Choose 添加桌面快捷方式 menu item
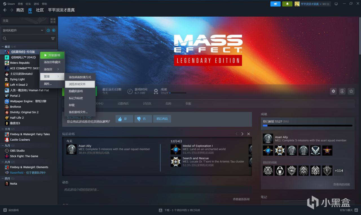This screenshot has height=215, width=361. [80, 77]
